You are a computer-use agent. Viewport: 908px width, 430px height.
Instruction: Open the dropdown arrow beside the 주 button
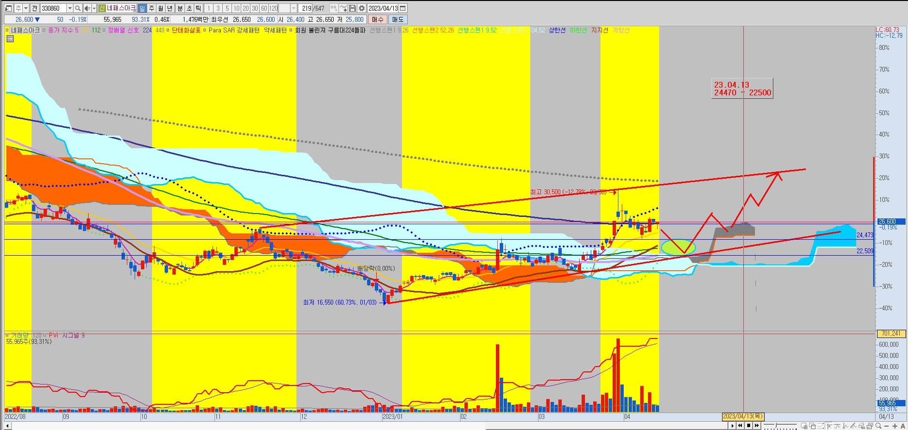pos(26,8)
